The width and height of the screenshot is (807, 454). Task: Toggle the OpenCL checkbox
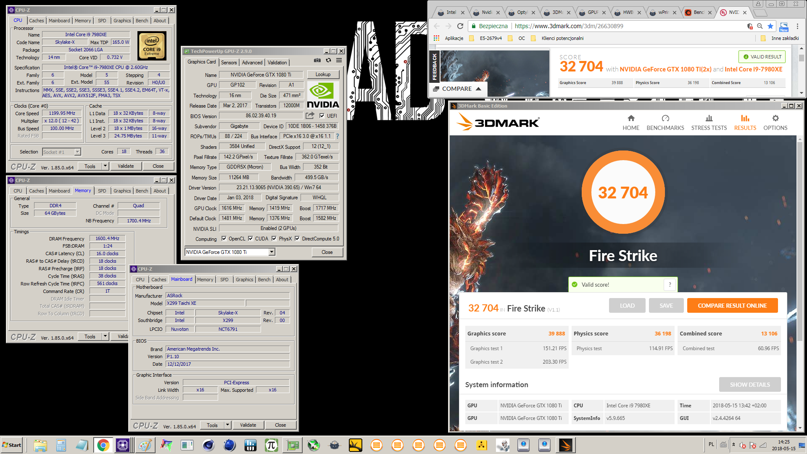coord(224,239)
